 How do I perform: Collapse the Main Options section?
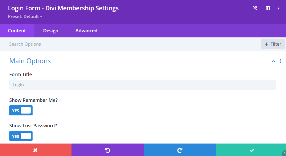pyautogui.click(x=273, y=61)
